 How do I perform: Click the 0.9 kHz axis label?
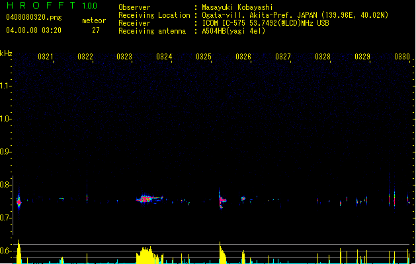[x=5, y=152]
